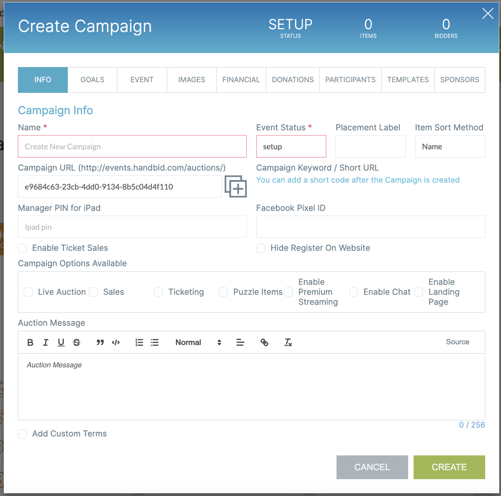The height and width of the screenshot is (496, 501).
Task: Create a bulleted list in the message
Action: 154,342
